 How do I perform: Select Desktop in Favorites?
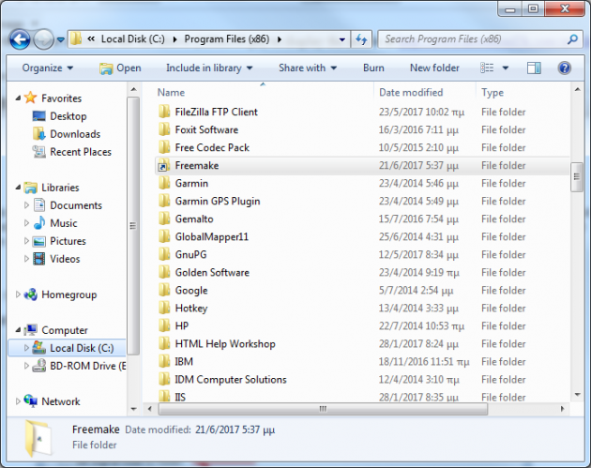68,116
